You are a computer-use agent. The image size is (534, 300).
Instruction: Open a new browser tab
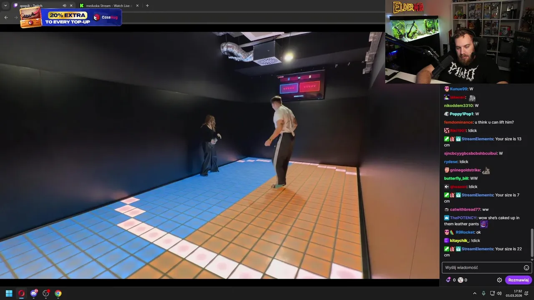coord(147,5)
